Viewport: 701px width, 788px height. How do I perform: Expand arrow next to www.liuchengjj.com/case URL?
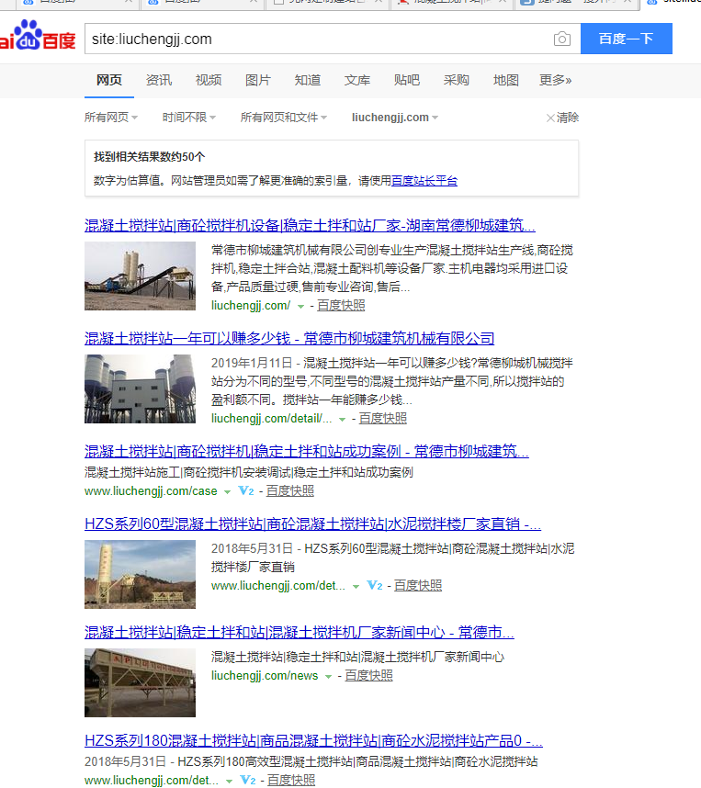[227, 492]
